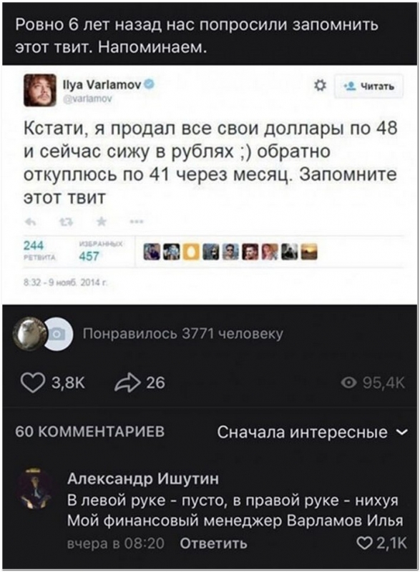Open the tweet's gear settings icon
Image resolution: width=420 pixels, height=572 pixels.
click(x=320, y=86)
